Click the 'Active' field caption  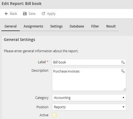coord(44,115)
